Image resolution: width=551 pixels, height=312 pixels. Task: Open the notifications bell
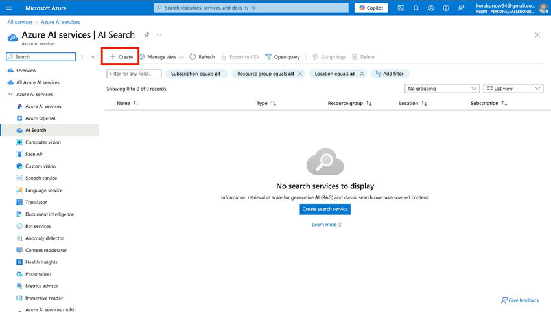pyautogui.click(x=416, y=8)
